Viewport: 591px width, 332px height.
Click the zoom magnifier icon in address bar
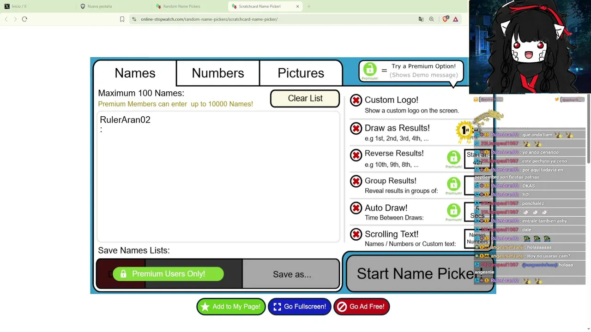pyautogui.click(x=431, y=19)
